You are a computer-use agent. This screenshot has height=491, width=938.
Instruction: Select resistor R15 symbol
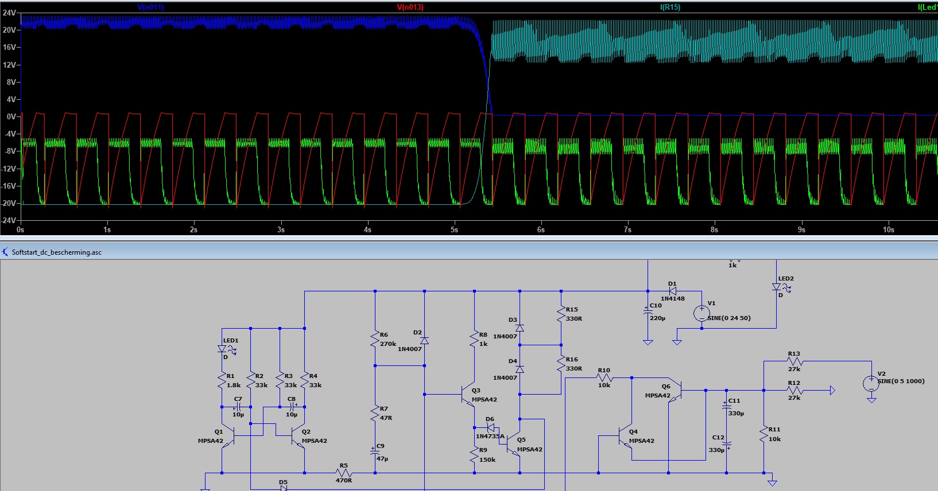(561, 314)
